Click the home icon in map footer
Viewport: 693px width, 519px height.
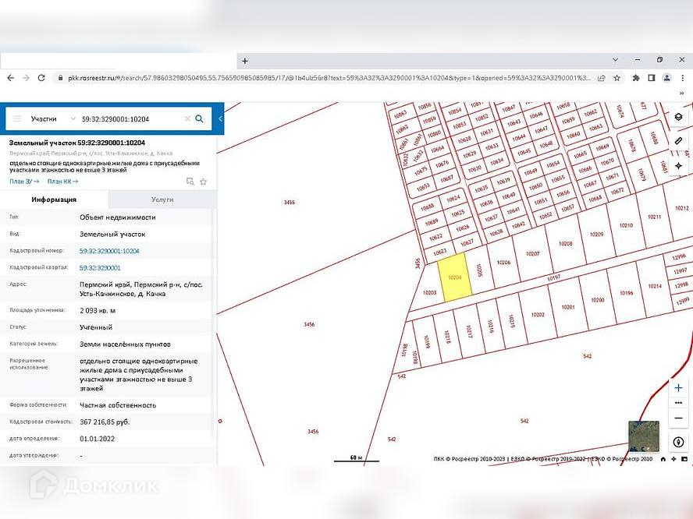663,459
